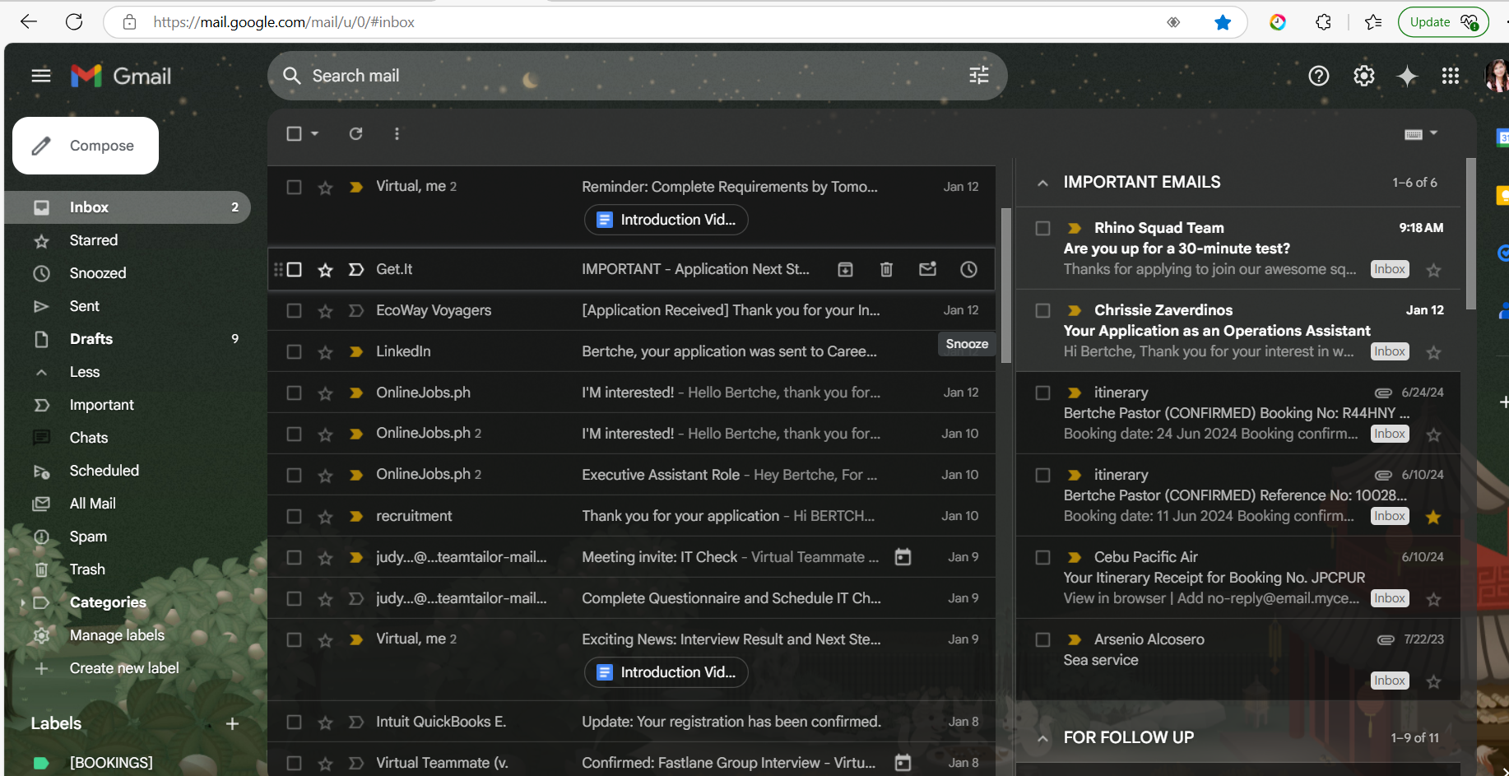This screenshot has height=776, width=1509.
Task: Toggle importance marker on Rhino Squad Team email
Action: pyautogui.click(x=1074, y=228)
